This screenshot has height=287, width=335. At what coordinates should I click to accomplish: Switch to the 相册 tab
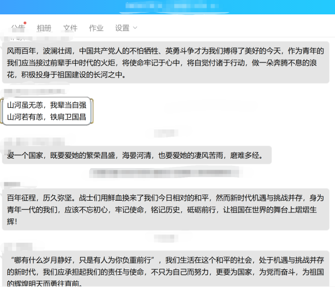point(44,28)
